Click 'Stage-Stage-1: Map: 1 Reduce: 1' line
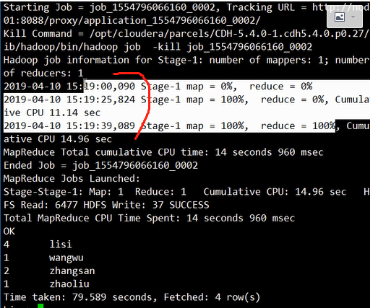Image resolution: width=378 pixels, height=308 pixels. (186, 192)
